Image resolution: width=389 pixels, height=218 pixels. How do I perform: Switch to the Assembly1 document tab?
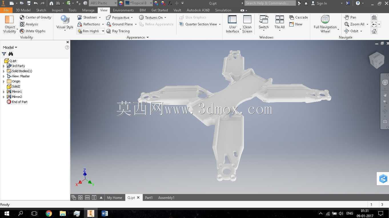click(x=166, y=197)
